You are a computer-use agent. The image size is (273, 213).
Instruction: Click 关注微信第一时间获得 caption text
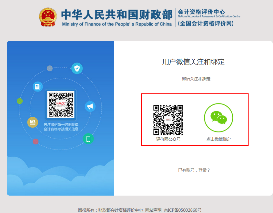point(61,124)
